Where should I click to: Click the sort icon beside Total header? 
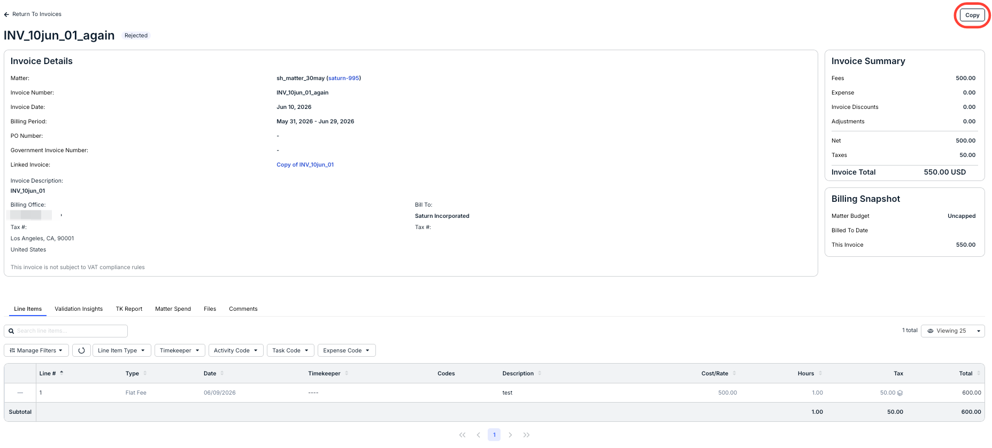click(979, 373)
